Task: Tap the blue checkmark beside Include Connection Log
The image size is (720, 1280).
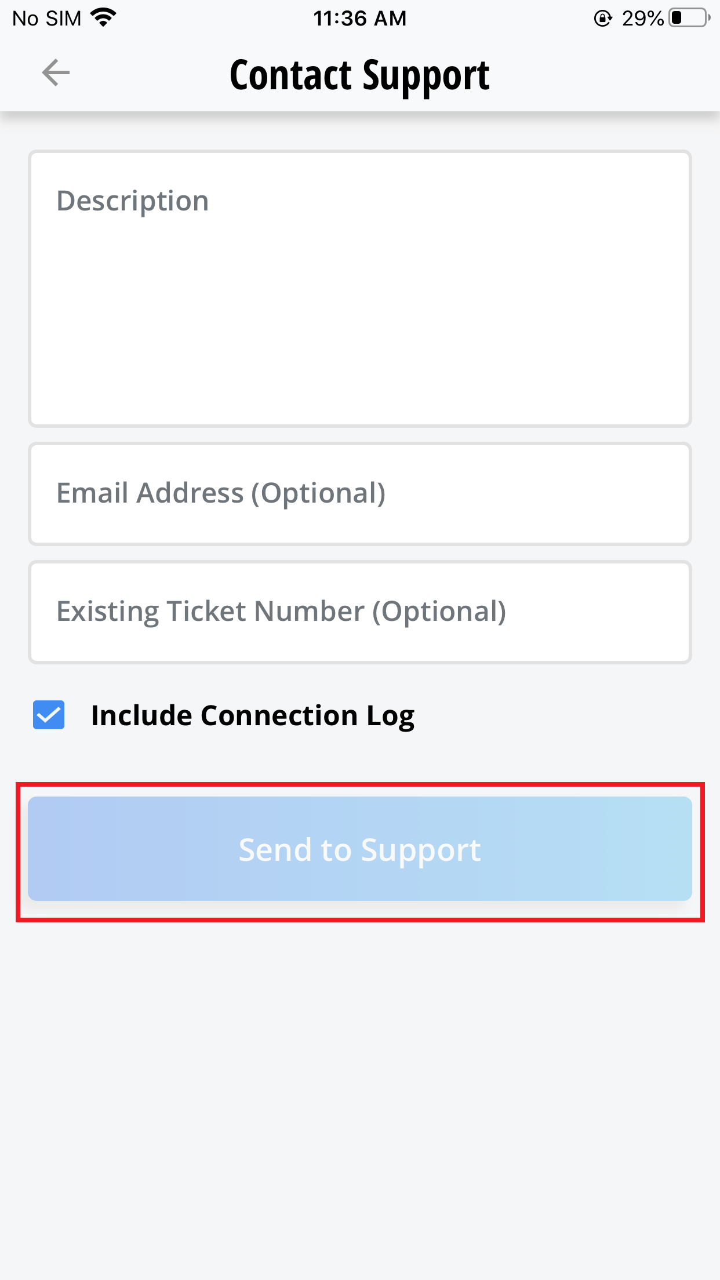Action: point(49,715)
